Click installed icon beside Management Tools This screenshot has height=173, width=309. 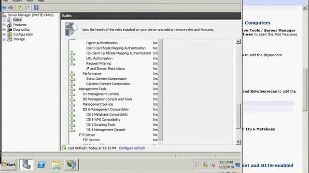pos(73,88)
